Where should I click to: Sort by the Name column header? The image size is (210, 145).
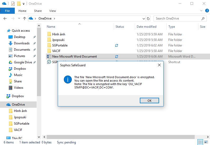[51, 27]
